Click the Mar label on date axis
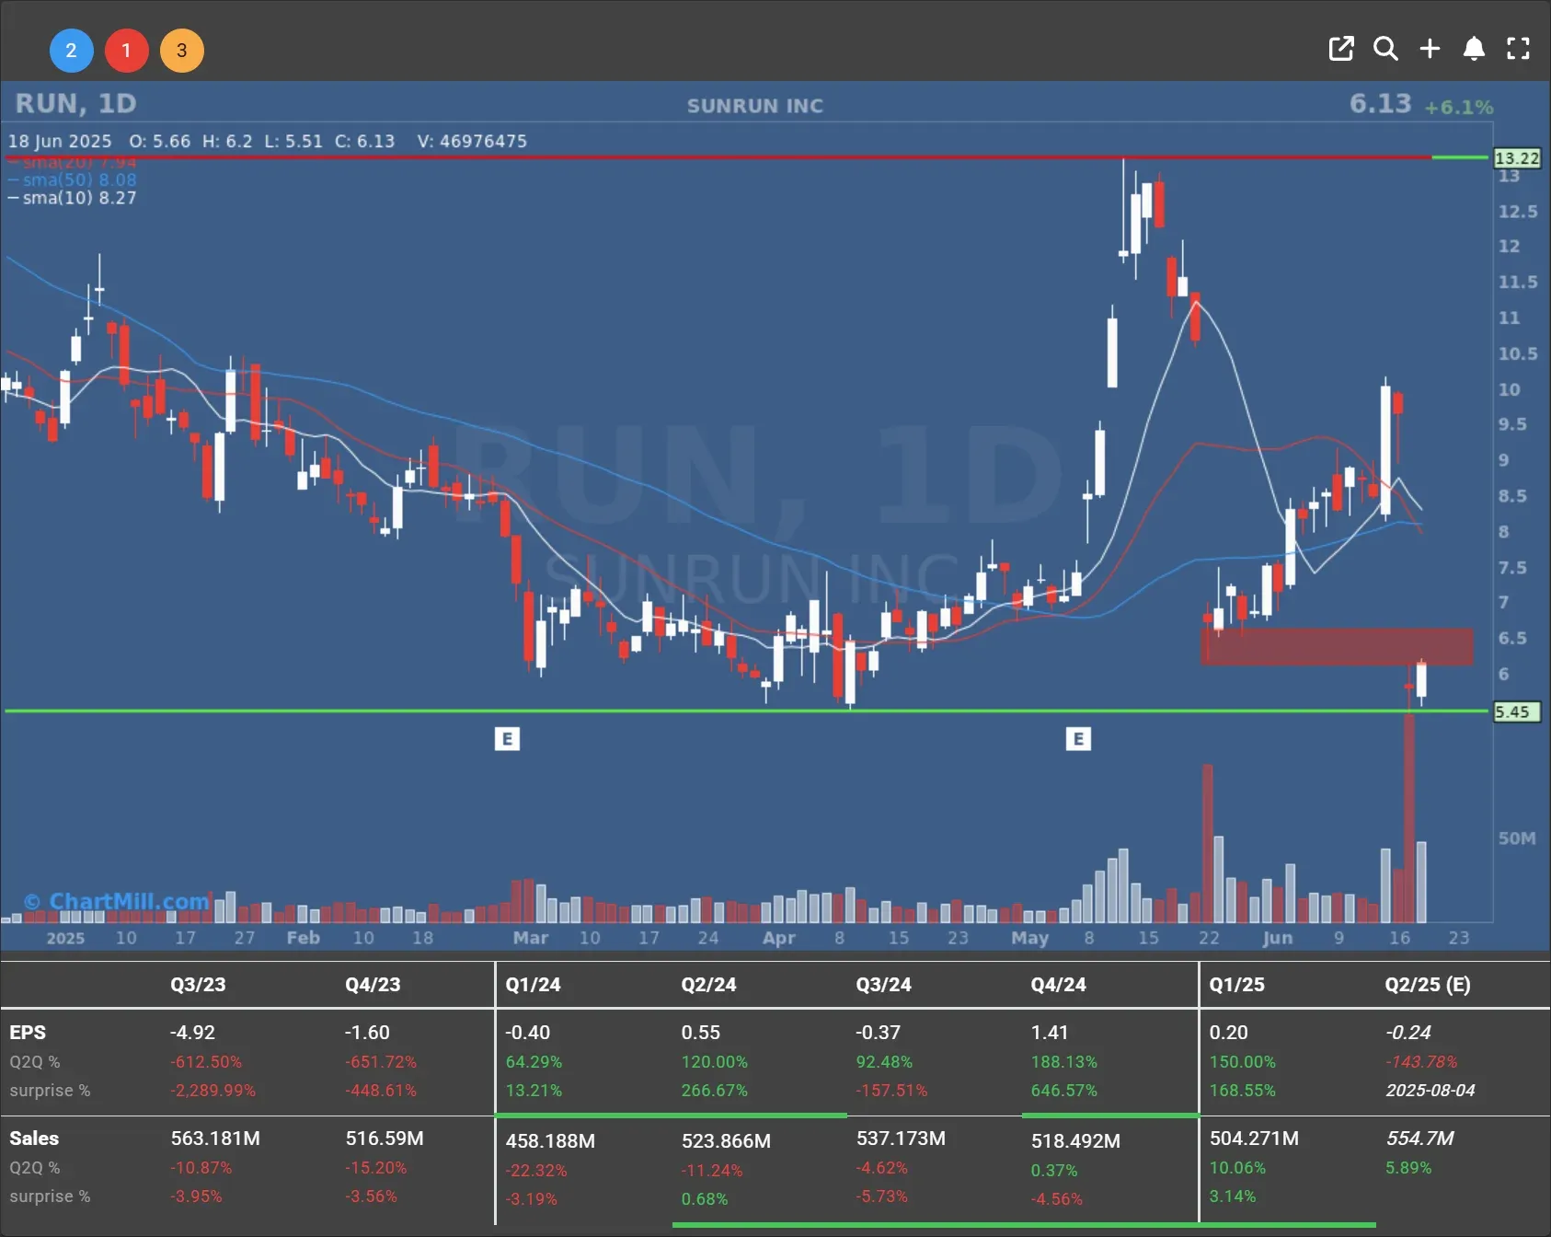The height and width of the screenshot is (1237, 1551). (x=531, y=938)
